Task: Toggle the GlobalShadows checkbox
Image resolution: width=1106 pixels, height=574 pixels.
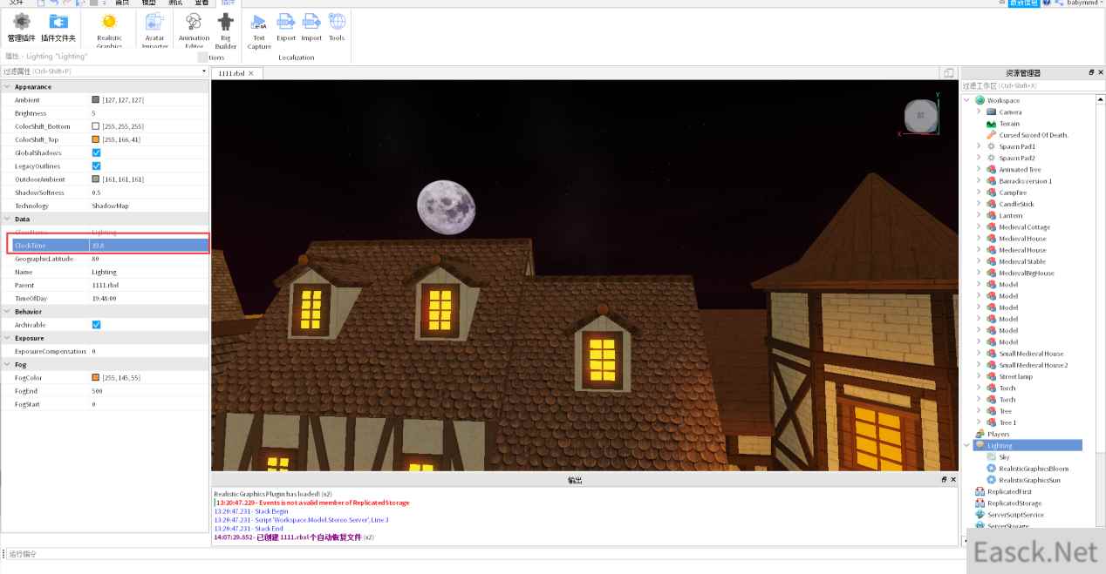Action: click(96, 152)
